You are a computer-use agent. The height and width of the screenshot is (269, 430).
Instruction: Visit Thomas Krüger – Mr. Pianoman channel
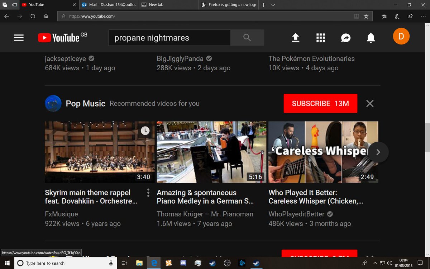pos(205,214)
